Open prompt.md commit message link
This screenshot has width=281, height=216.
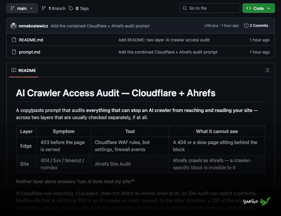pos(168,52)
